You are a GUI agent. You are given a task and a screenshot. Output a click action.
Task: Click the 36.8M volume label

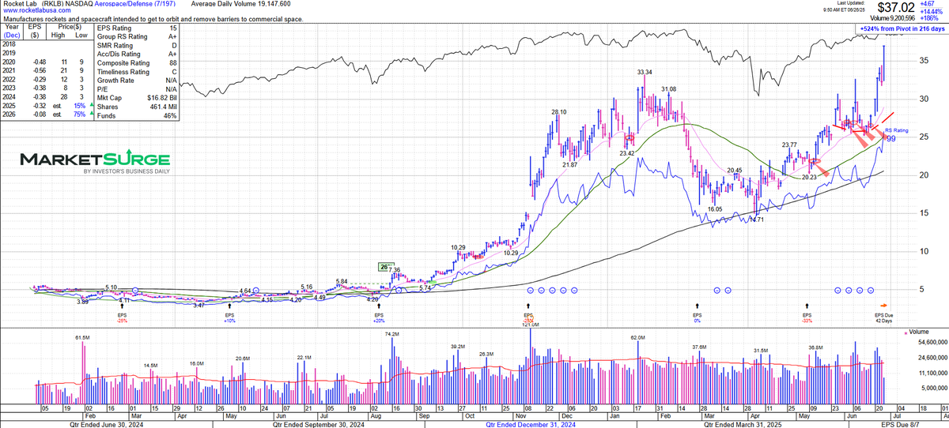[816, 347]
